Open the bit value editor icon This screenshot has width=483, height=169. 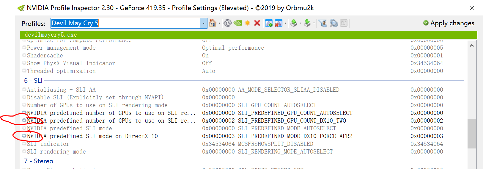pos(344,23)
